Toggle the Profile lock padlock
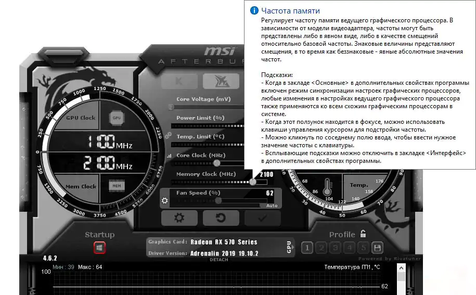 [x=363, y=234]
